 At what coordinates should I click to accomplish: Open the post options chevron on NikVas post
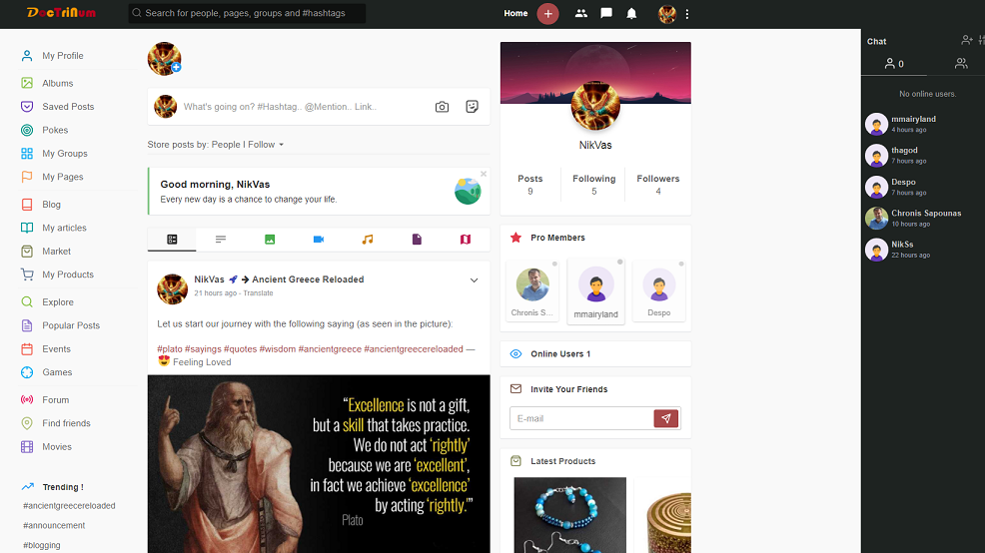475,280
